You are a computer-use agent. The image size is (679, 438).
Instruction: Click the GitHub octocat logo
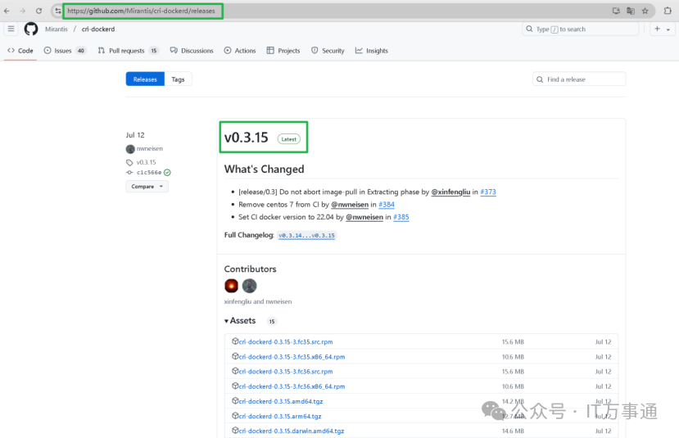[x=31, y=29]
